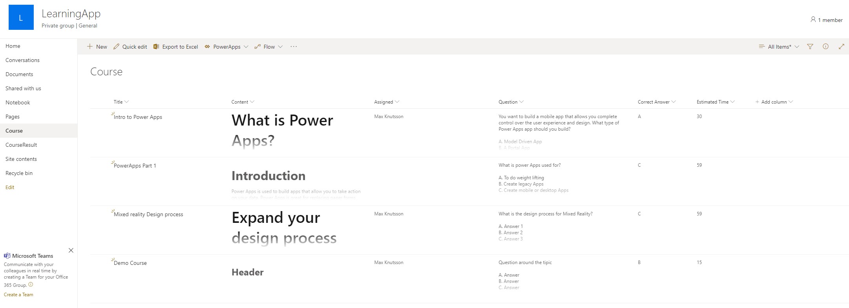
Task: Click the 'Expand your design process' content
Action: [284, 228]
